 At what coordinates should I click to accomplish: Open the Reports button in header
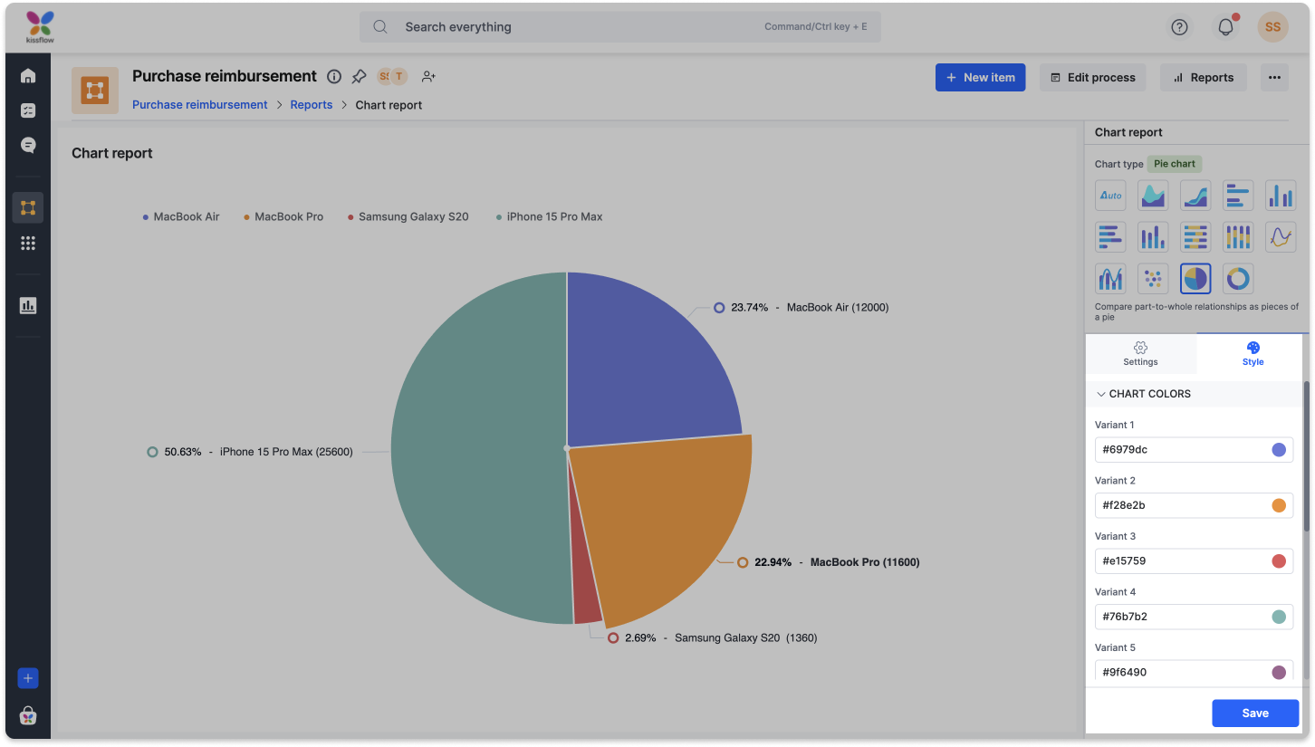click(x=1204, y=78)
